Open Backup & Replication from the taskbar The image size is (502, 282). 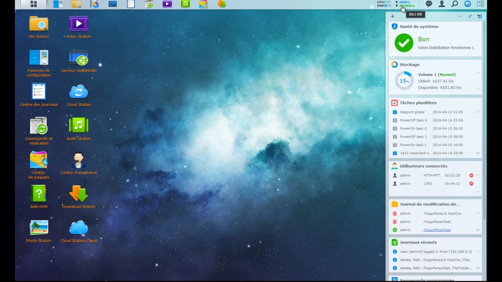[149, 4]
